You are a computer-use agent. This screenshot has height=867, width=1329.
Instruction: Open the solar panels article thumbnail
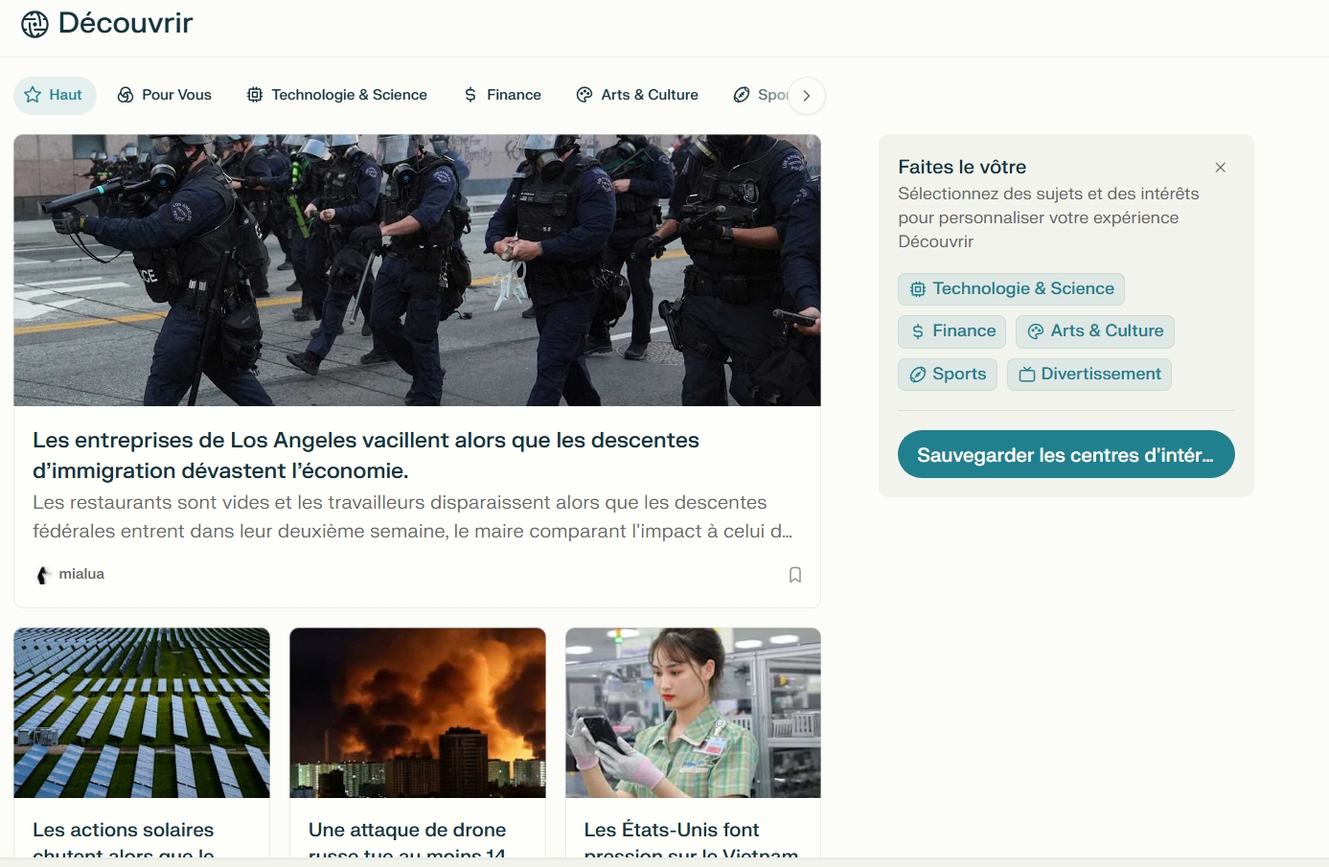point(142,713)
